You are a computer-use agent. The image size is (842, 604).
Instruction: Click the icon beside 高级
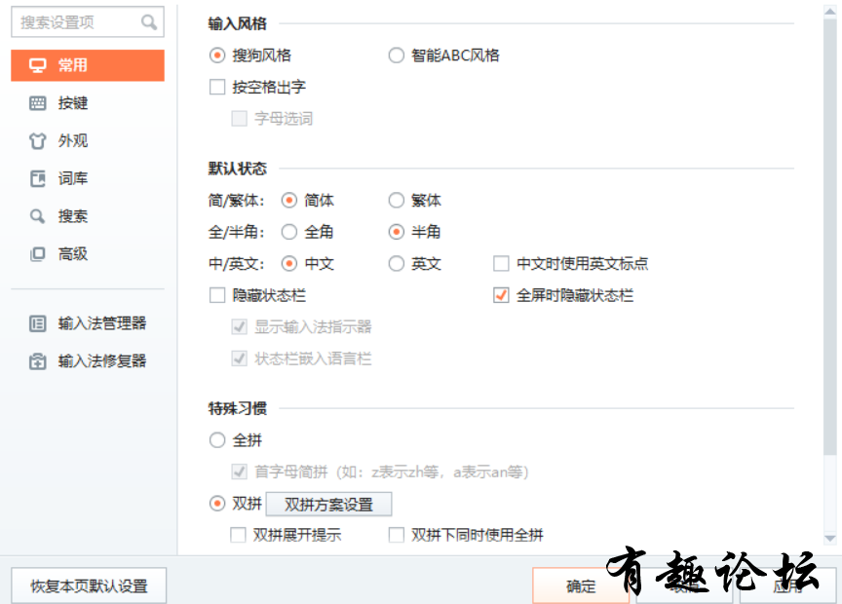coord(38,254)
